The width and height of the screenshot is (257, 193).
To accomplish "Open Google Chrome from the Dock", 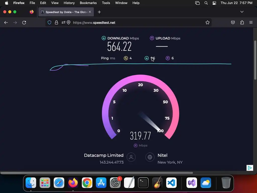I will click(x=87, y=183).
